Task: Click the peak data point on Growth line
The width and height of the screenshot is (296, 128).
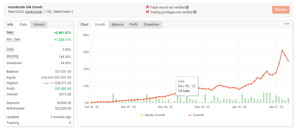Action: [x=282, y=51]
